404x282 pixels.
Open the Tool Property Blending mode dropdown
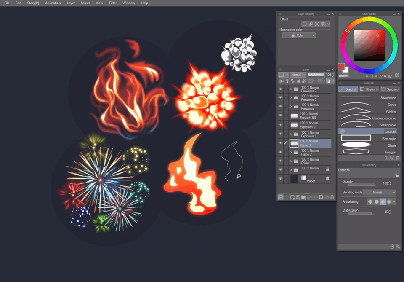pos(379,192)
